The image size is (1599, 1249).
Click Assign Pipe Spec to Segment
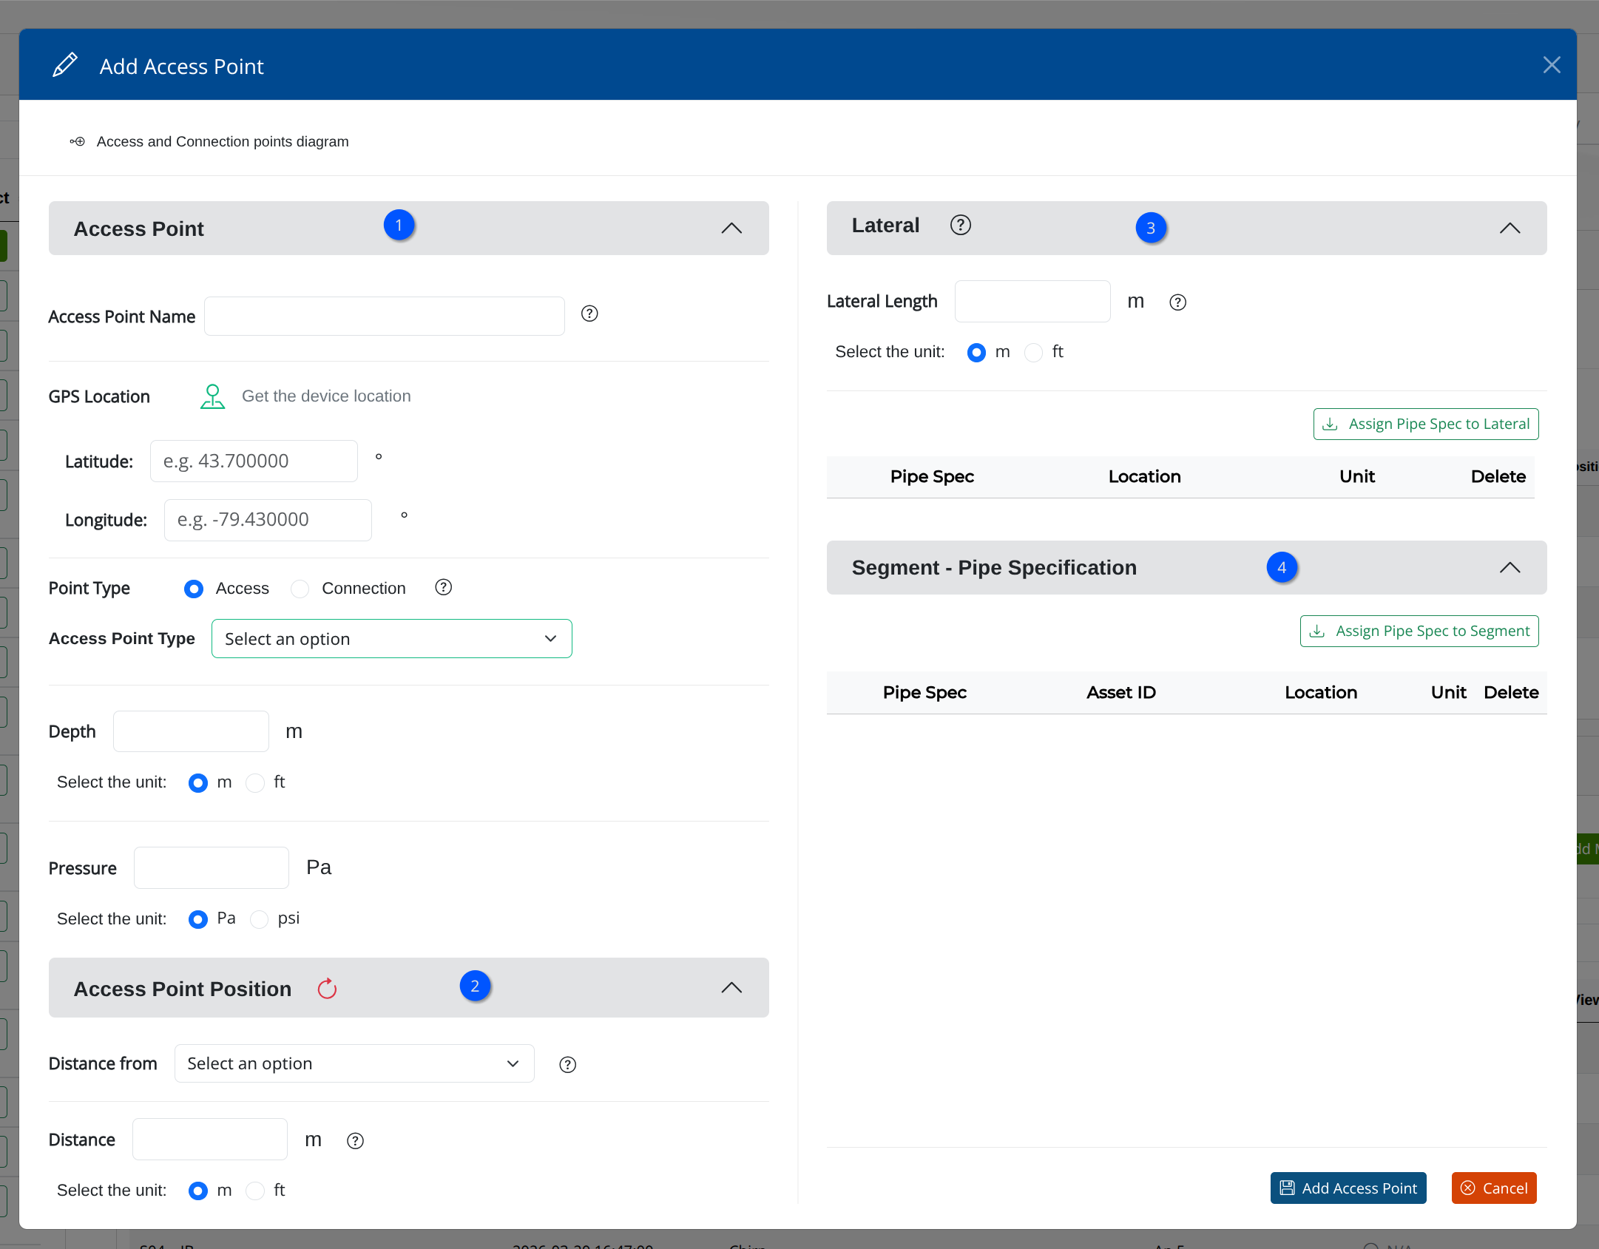(x=1419, y=631)
